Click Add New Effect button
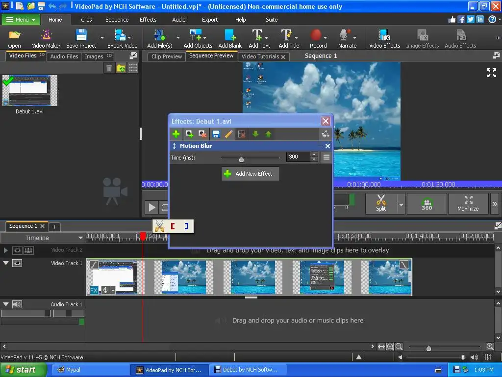Viewport: 502px width, 377px height. pyautogui.click(x=250, y=174)
